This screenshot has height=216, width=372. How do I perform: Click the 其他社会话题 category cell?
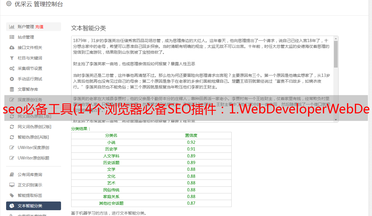tap(111, 203)
